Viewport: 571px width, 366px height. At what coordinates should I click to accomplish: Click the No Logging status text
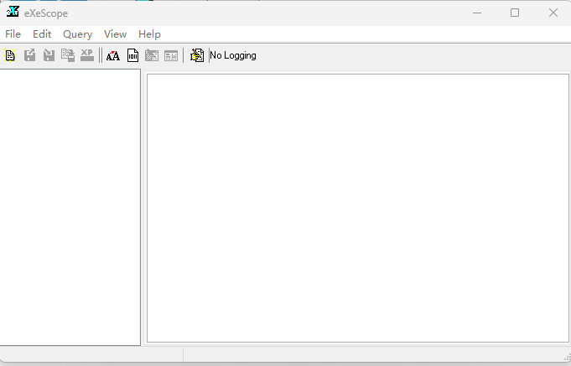coord(233,55)
